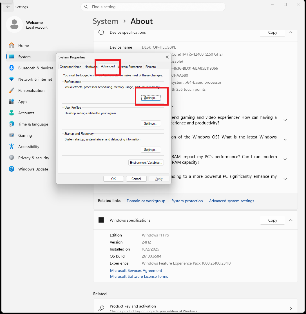Click the back arrow in Settings
The width and height of the screenshot is (306, 314).
coord(8,7)
